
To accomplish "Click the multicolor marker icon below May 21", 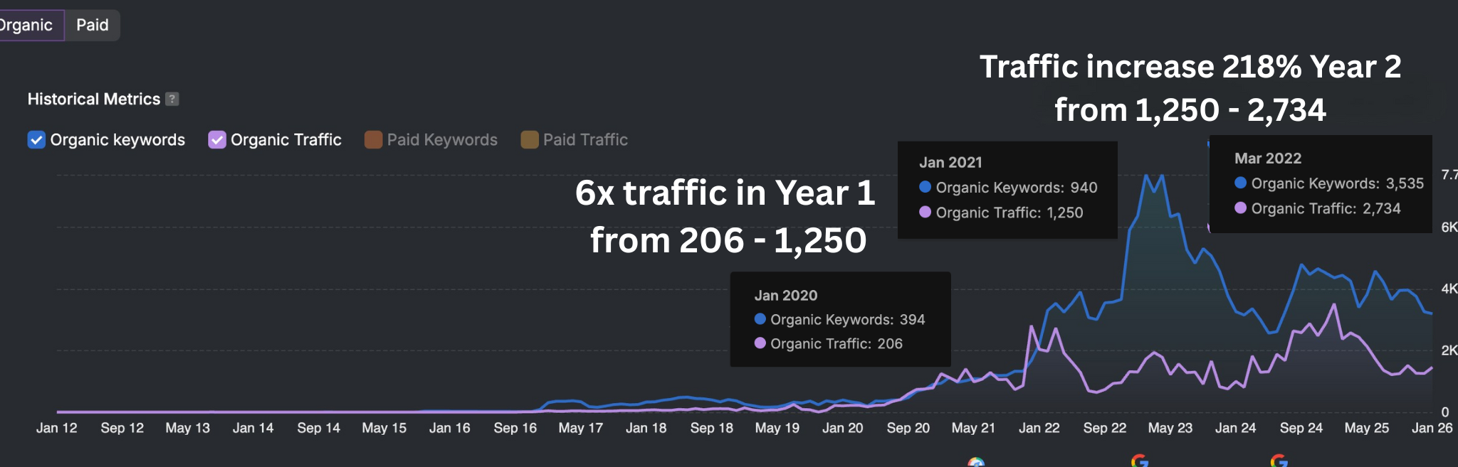I will click(976, 463).
